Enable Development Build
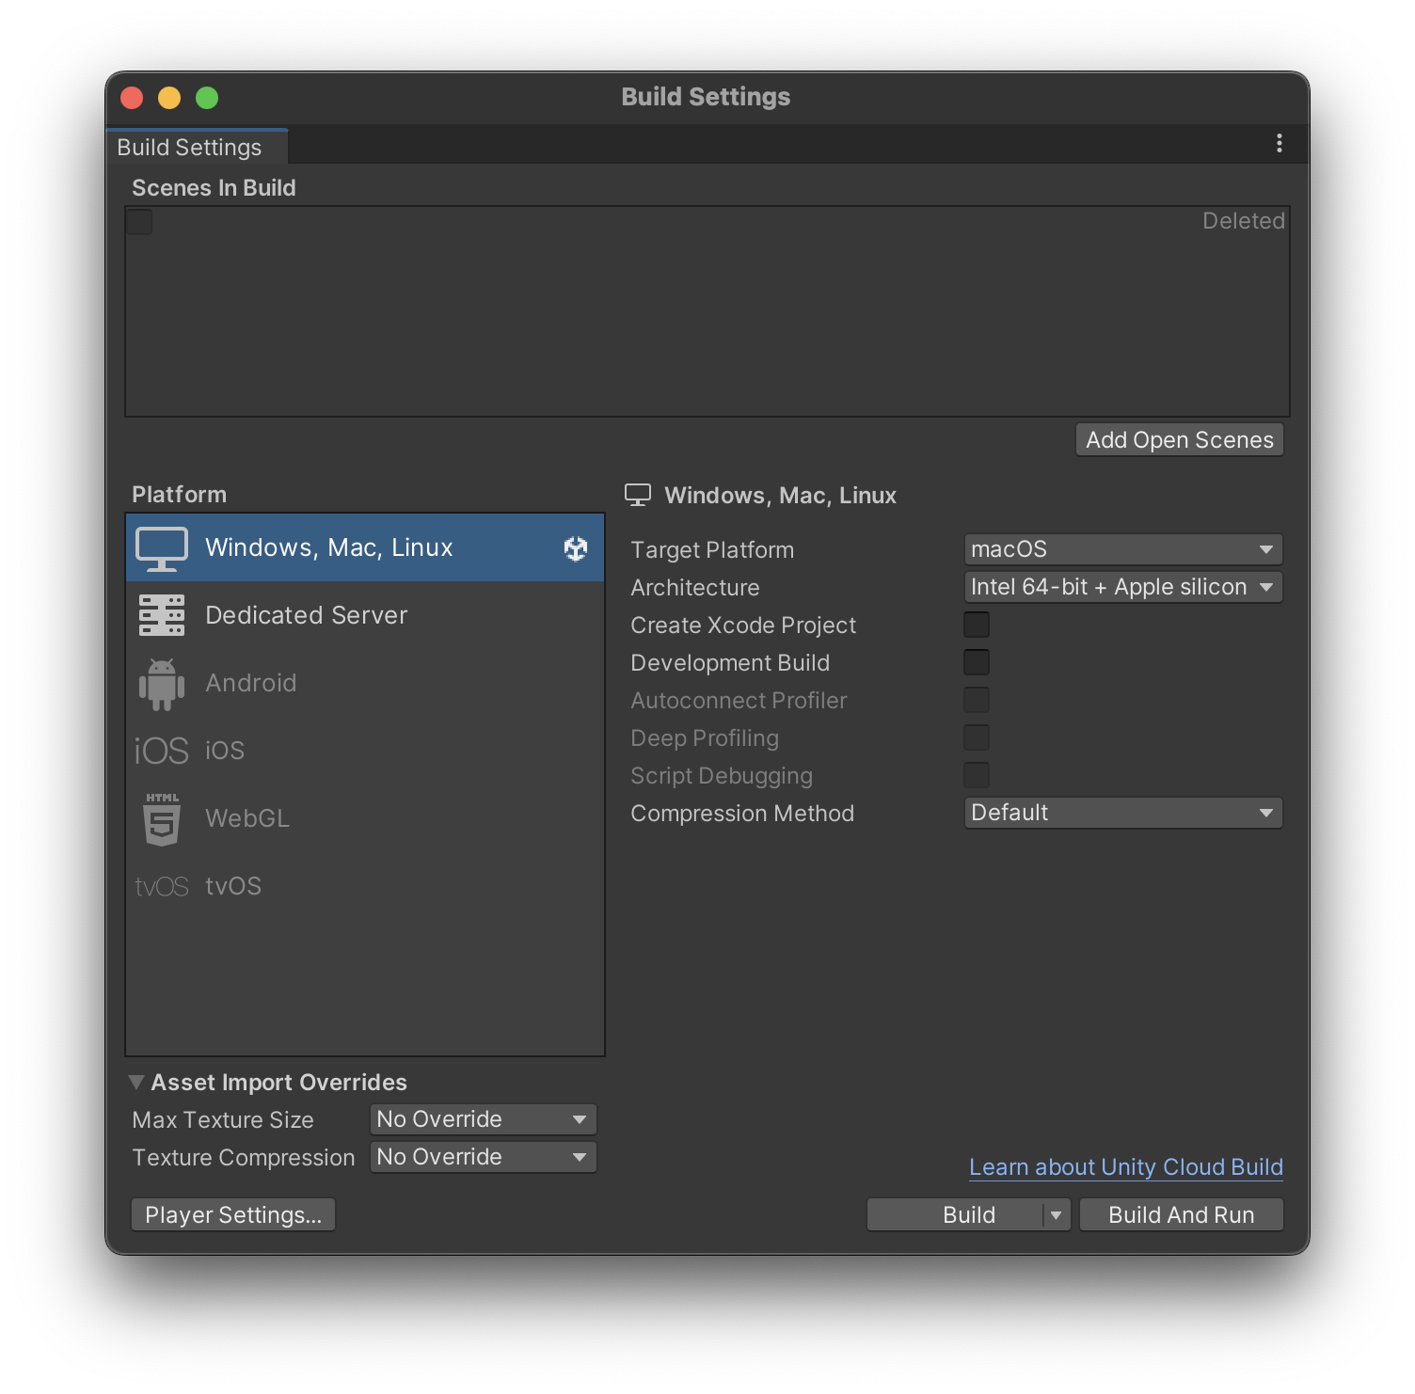Image resolution: width=1415 pixels, height=1394 pixels. click(x=977, y=661)
